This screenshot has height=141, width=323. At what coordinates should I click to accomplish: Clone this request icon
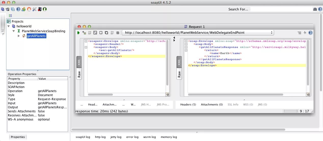[x=106, y=33]
